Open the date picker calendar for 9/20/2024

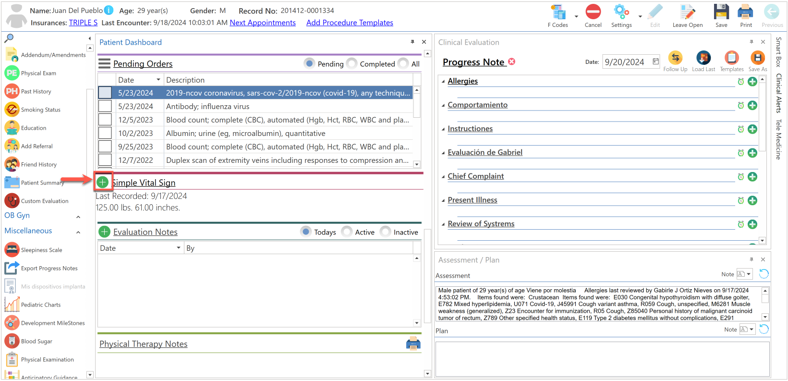[x=655, y=61]
